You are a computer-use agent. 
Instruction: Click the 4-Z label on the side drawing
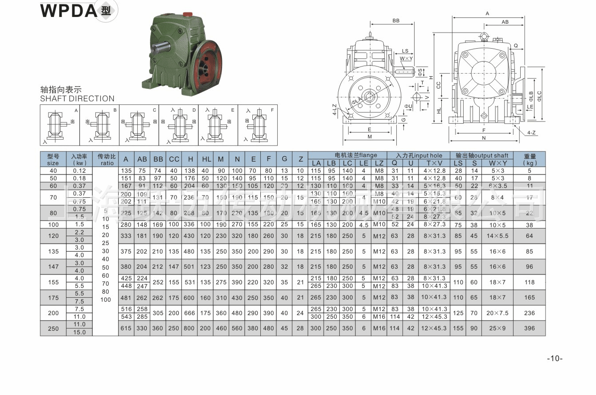(531, 133)
